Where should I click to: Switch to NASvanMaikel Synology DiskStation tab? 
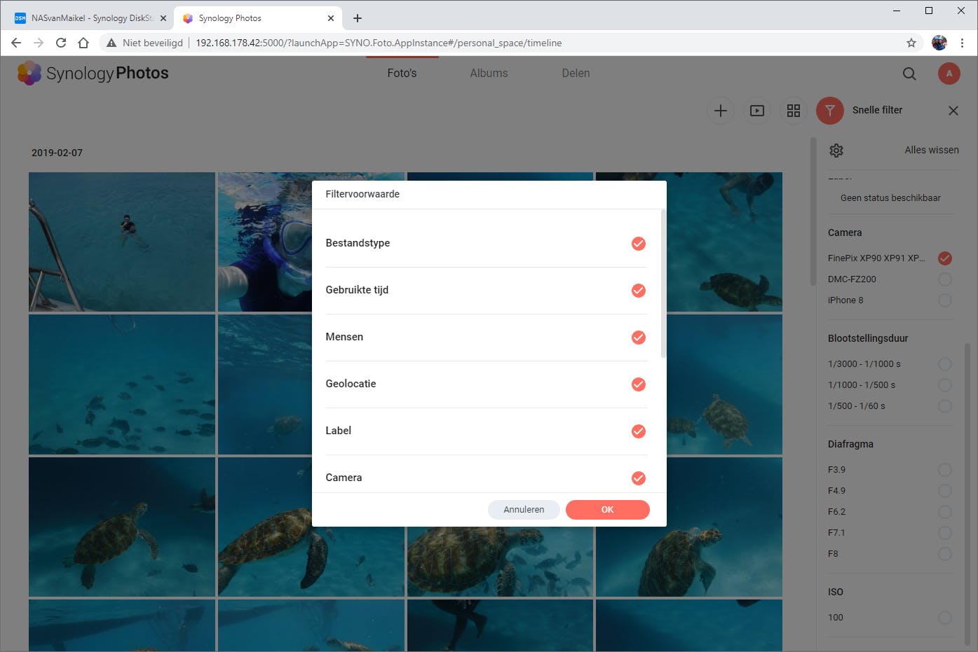point(90,18)
